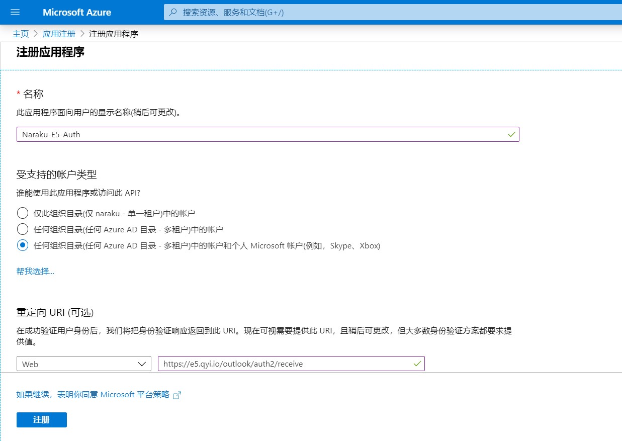
Task: Open external link icon beside platform policy
Action: 176,395
